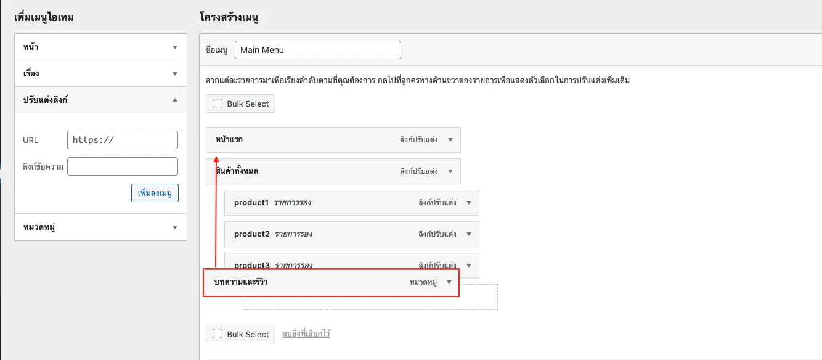The image size is (822, 360).
Task: Open หน้าแรก menu item settings arrow
Action: pyautogui.click(x=450, y=140)
